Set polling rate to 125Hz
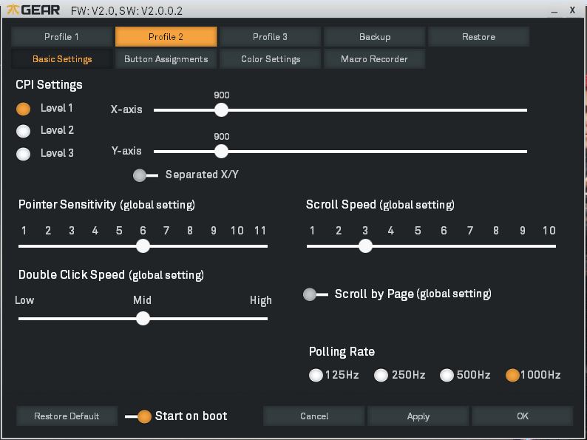 [316, 376]
